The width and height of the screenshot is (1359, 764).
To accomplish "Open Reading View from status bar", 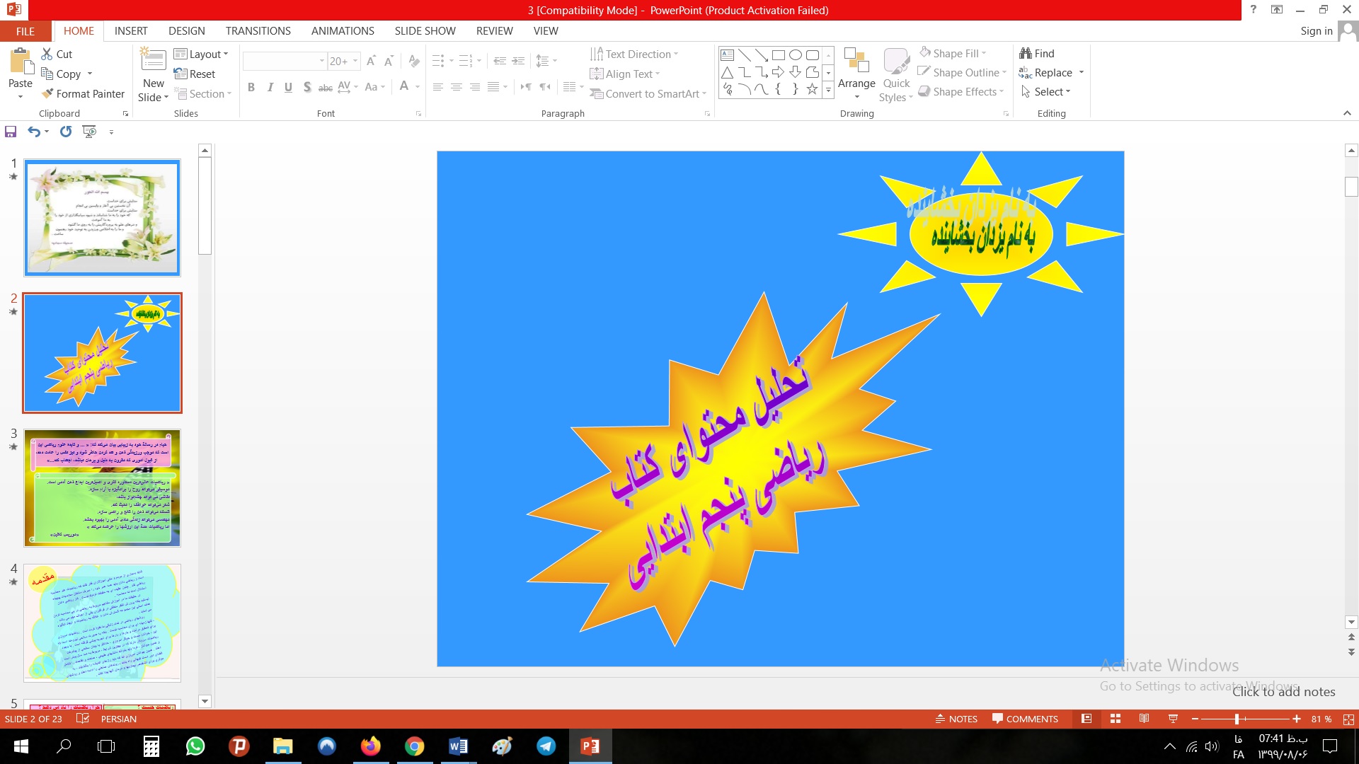I will coord(1144,719).
